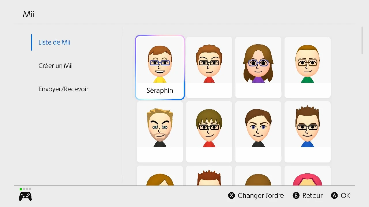Select the blue-shirt Mii with spiky hair
The height and width of the screenshot is (207, 369).
click(x=308, y=132)
